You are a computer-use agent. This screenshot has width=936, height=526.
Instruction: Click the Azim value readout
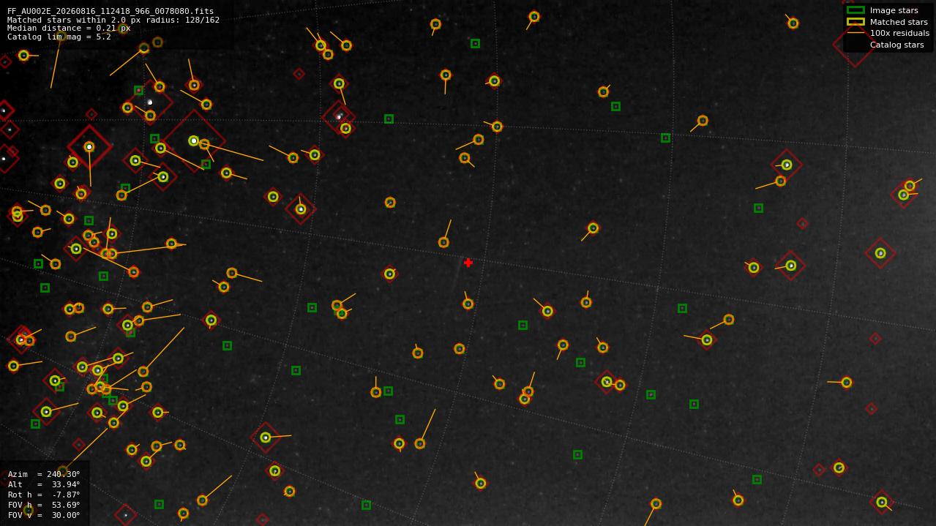[x=44, y=474]
